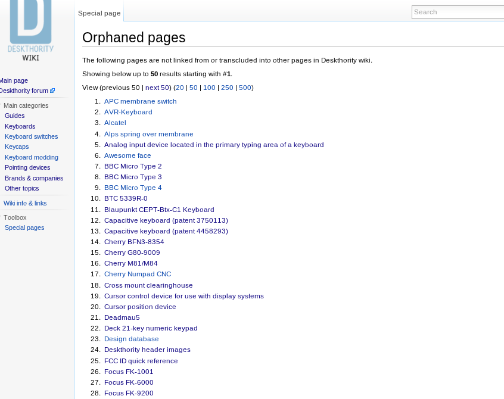Open Blaupunkt CEPT-Btx-C1 Keyboard page
This screenshot has width=504, height=399.
pos(159,210)
